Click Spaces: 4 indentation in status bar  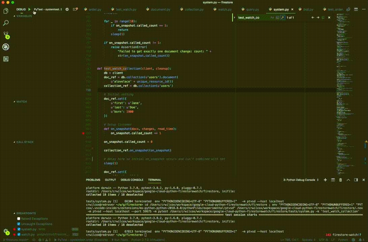point(308,240)
